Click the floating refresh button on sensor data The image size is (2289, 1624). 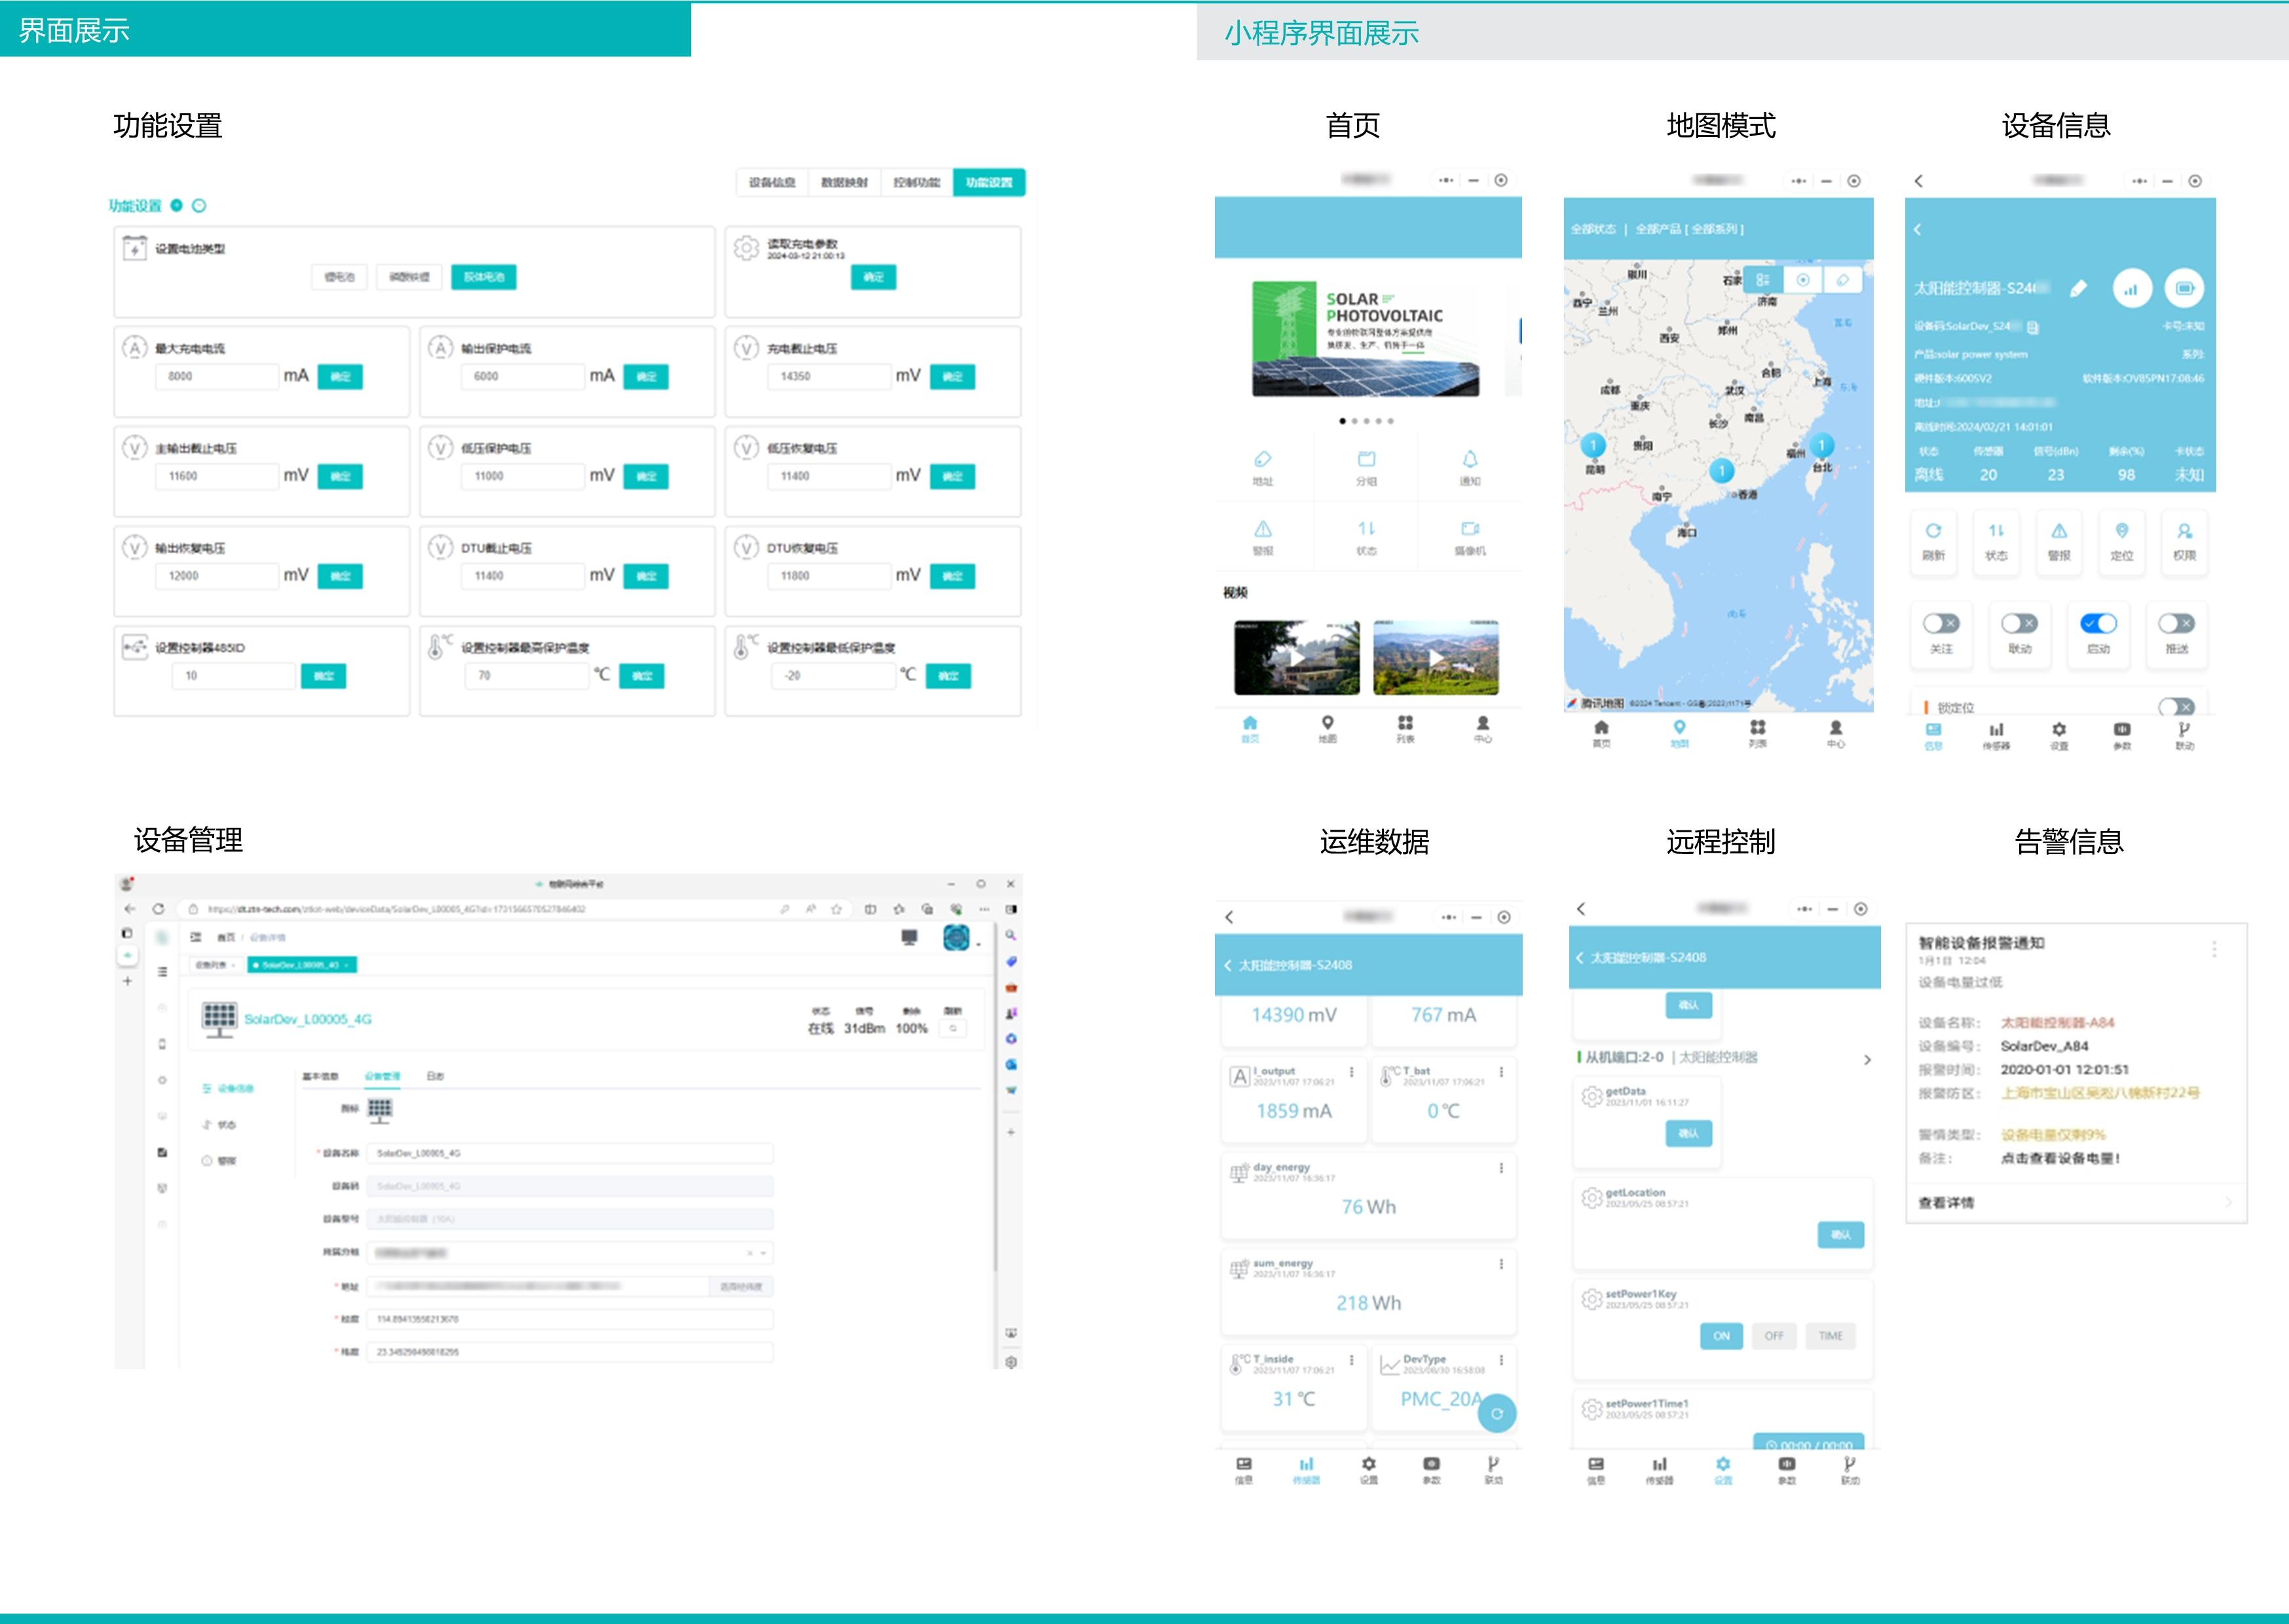pyautogui.click(x=1497, y=1413)
